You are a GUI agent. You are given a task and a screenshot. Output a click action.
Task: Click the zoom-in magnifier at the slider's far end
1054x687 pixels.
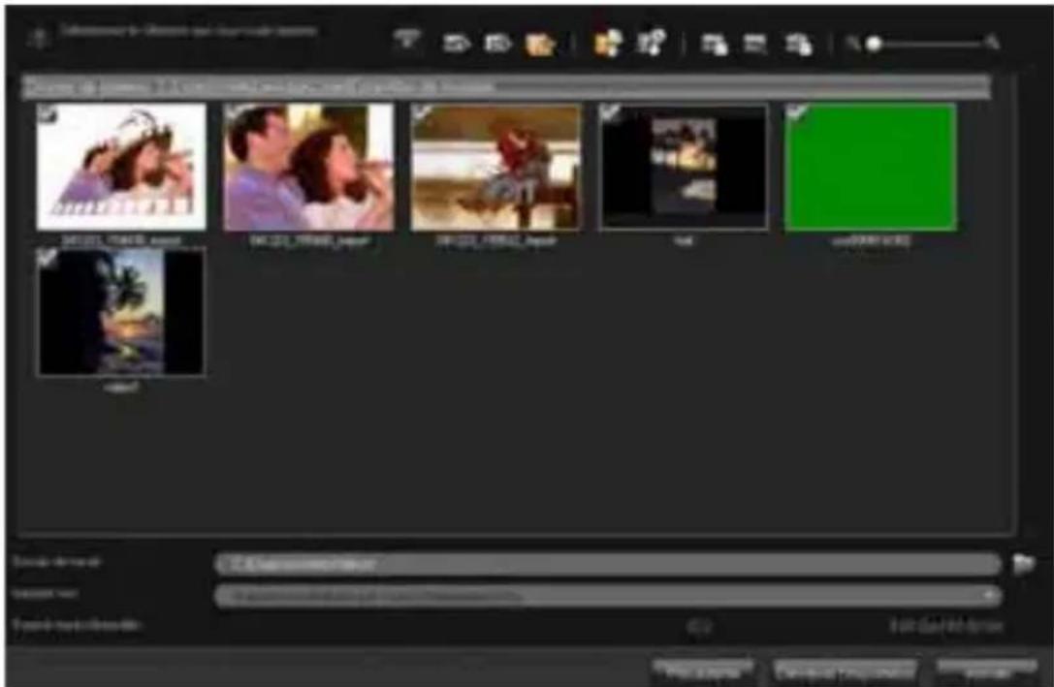992,43
